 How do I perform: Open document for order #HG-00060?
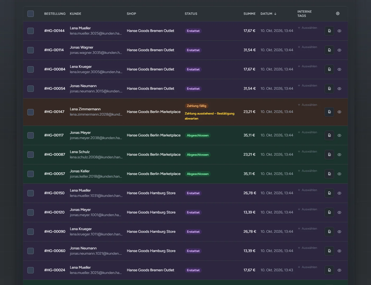(329, 251)
